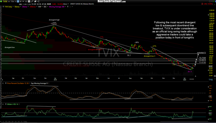Screen dimensions: 216x123
Task: Click the date marker on the time axis
Action: point(191,79)
